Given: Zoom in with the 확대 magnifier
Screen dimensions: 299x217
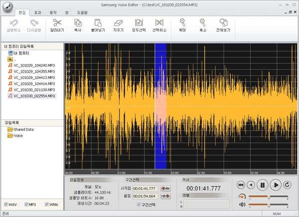Looking at the screenshot, I should point(182,23).
